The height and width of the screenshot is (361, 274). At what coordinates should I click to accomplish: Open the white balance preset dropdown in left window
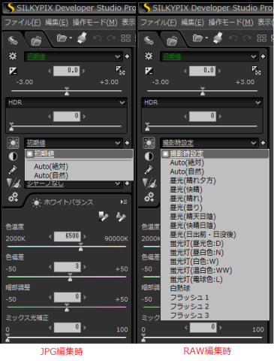(74, 143)
